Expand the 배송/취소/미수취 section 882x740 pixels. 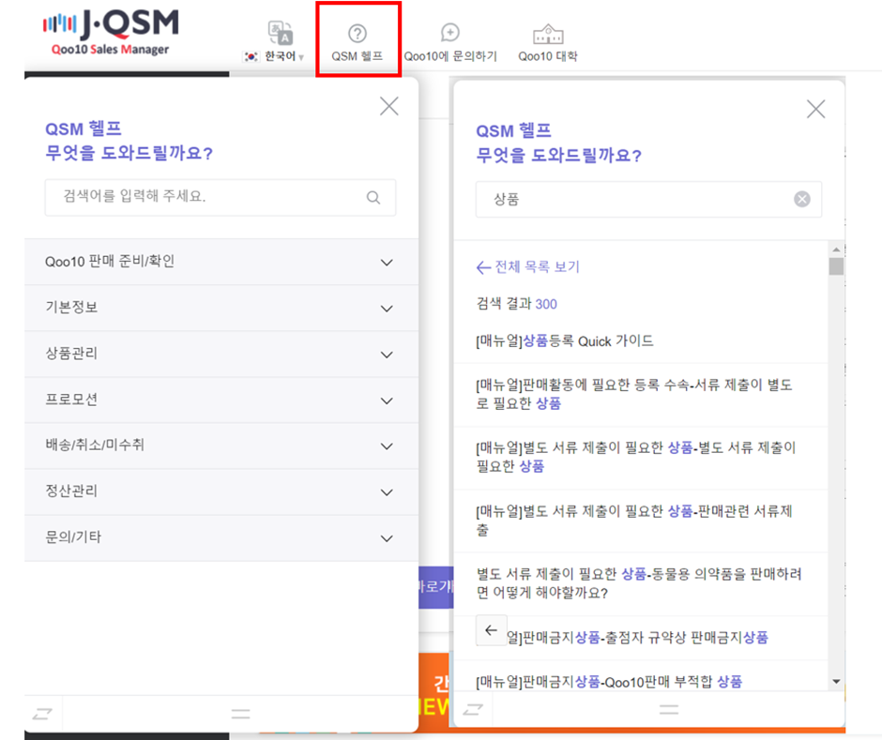pyautogui.click(x=221, y=446)
